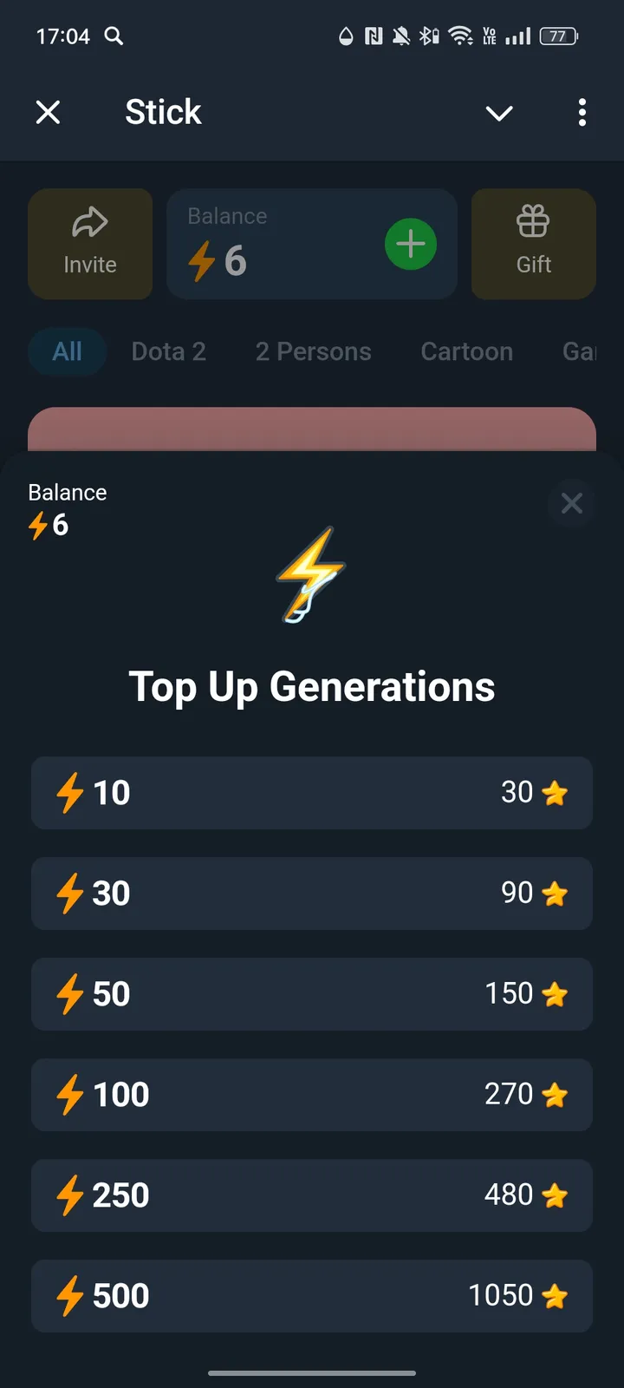Dismiss the Top Up Generations sheet
Viewport: 624px width, 1388px height.
tap(571, 503)
